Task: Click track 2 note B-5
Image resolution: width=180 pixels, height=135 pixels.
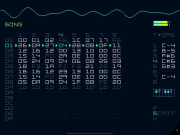Action: tap(168, 51)
